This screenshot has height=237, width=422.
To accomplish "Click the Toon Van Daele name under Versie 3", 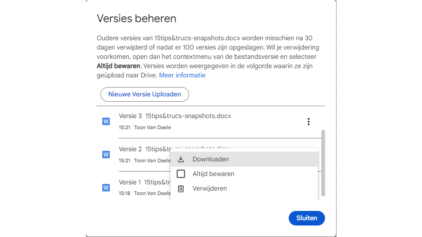I will (x=152, y=127).
